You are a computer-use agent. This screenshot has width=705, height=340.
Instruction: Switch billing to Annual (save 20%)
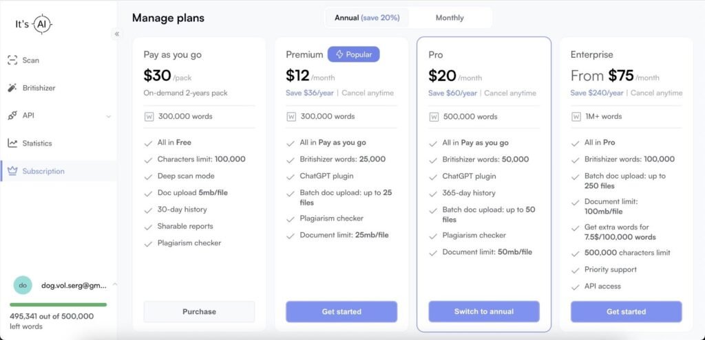(367, 18)
